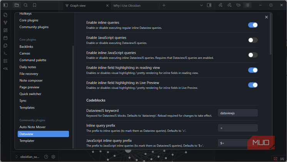Click the sync status icon in status bar
Viewport: 287px width, 162px height.
tap(275, 159)
